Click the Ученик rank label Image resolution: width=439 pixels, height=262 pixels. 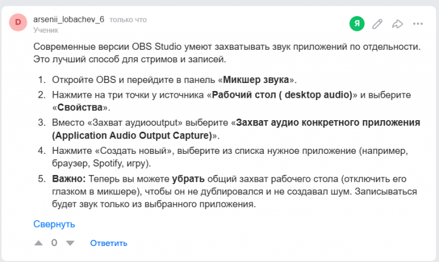tap(46, 30)
